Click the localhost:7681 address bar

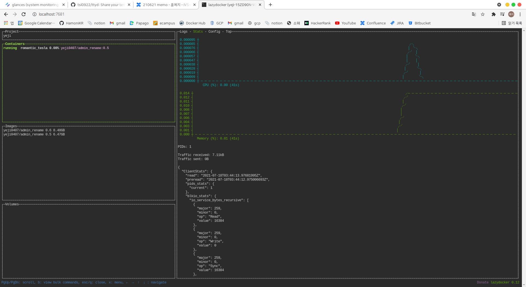52,14
